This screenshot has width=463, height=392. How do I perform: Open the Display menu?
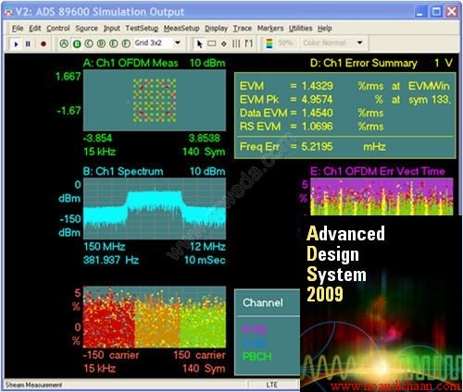point(216,29)
